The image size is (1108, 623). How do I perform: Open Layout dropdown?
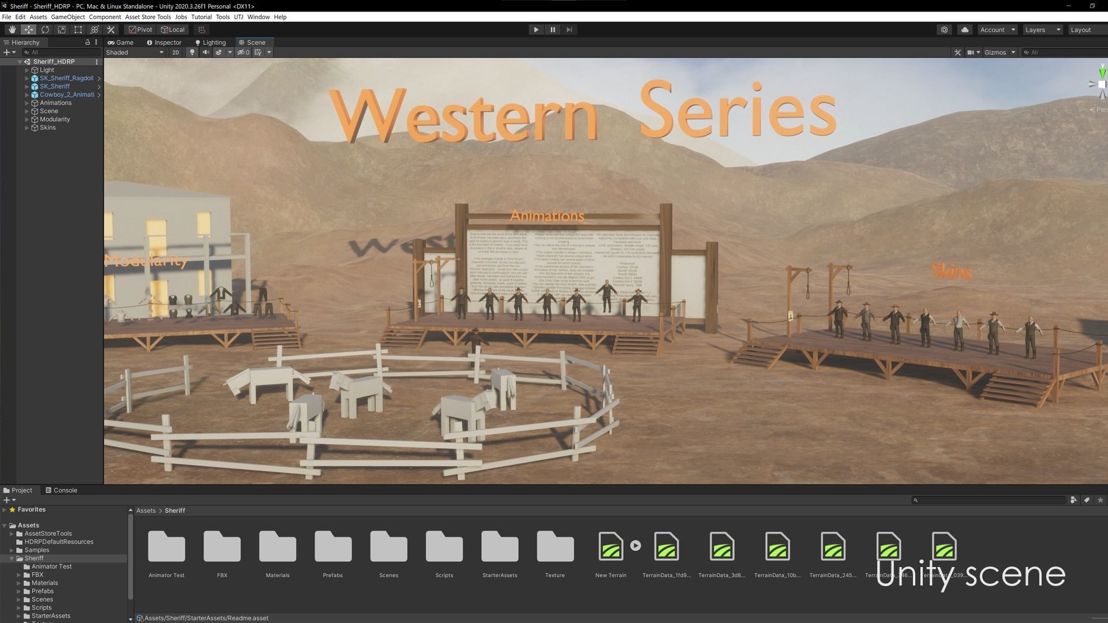1087,29
